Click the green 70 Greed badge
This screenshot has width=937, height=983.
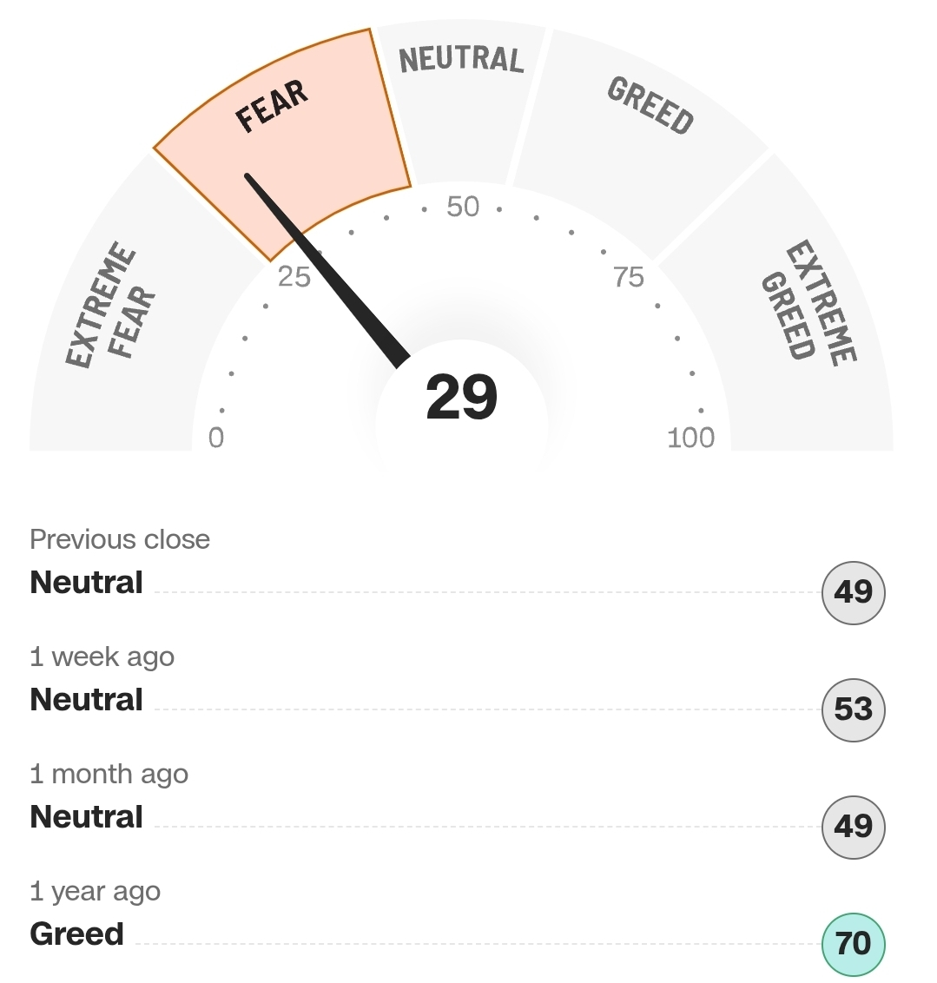click(853, 944)
